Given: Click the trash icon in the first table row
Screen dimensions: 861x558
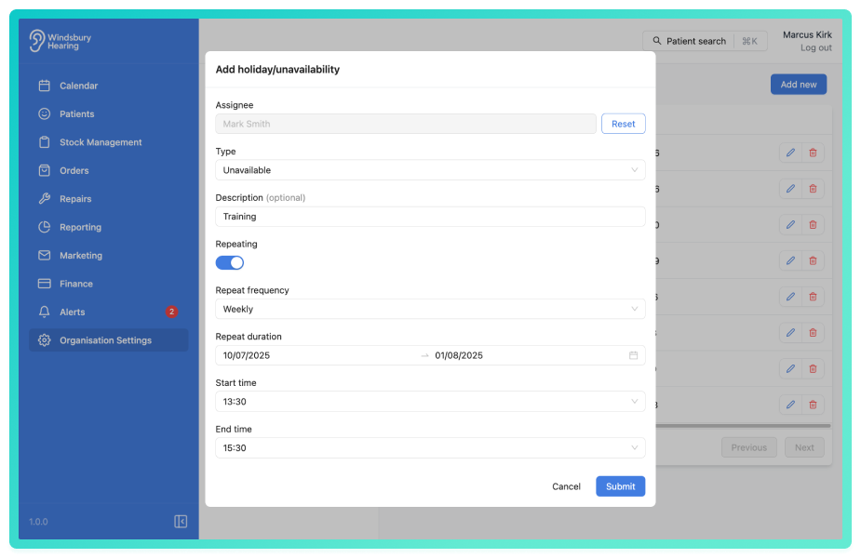Looking at the screenshot, I should pos(813,153).
